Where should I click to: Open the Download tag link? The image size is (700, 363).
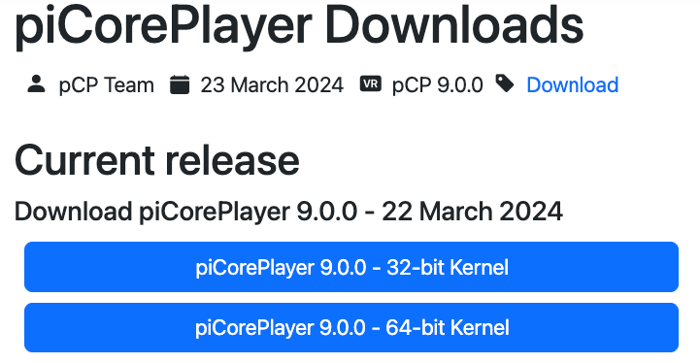click(572, 84)
